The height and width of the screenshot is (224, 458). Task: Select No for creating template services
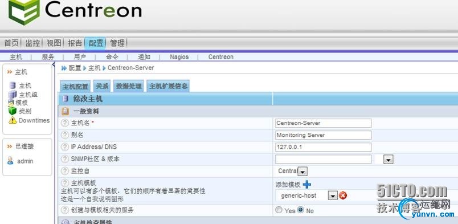(x=301, y=210)
